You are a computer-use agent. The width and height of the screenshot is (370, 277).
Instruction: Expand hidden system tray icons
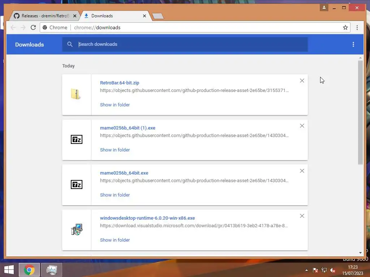[x=306, y=270]
